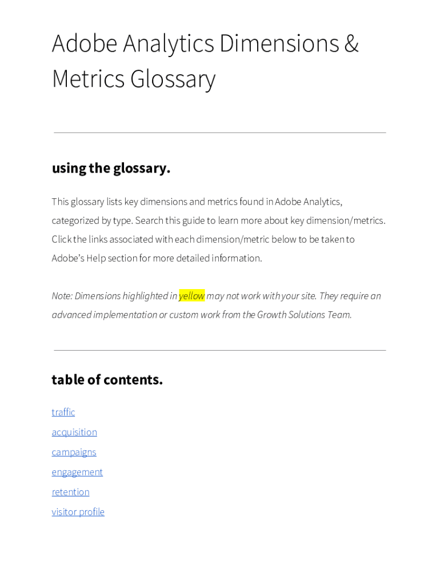Click the "using the glossary." heading
440x585 pixels.
pos(111,169)
